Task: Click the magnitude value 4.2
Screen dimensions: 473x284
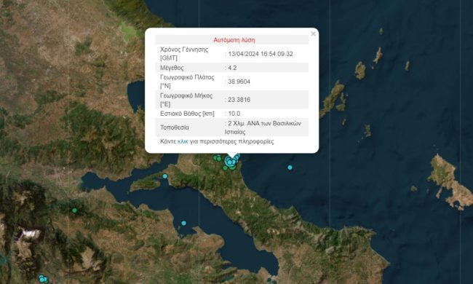Action: pos(232,68)
